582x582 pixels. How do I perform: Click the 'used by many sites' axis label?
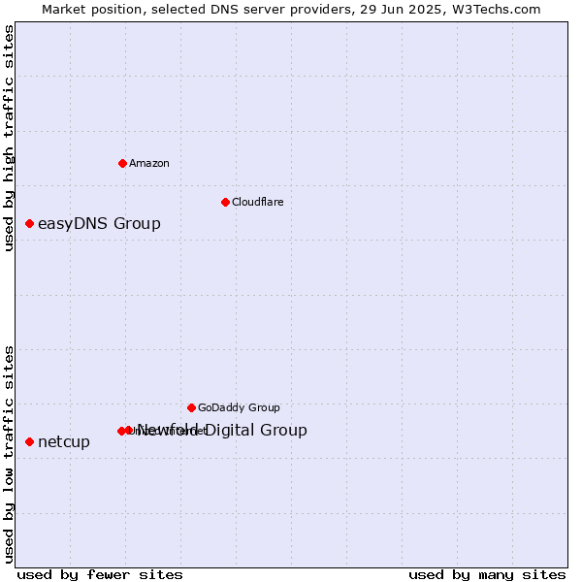point(487,575)
